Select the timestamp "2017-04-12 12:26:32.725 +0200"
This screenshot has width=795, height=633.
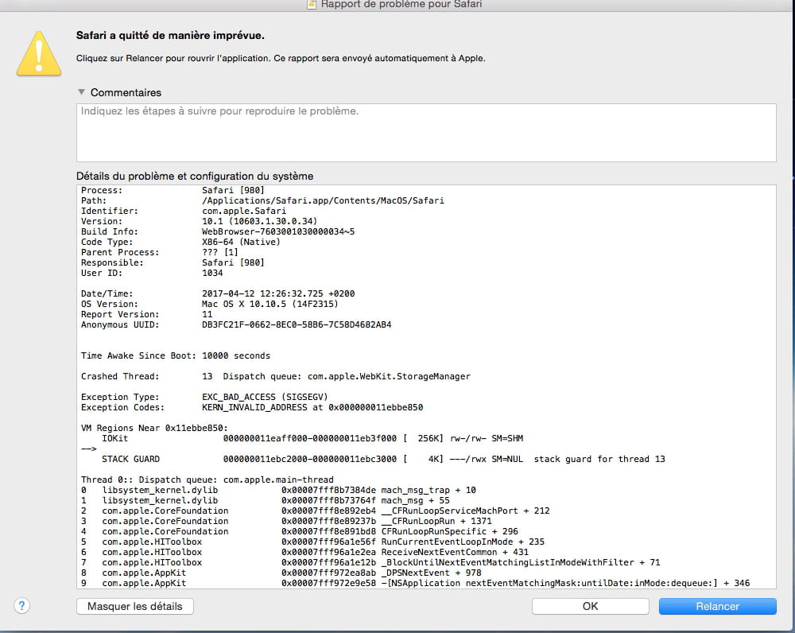coord(278,293)
